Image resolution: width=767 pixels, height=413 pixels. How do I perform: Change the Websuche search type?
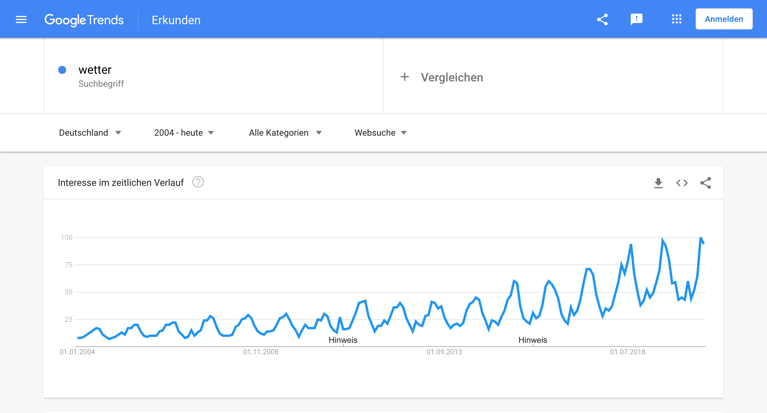(380, 133)
